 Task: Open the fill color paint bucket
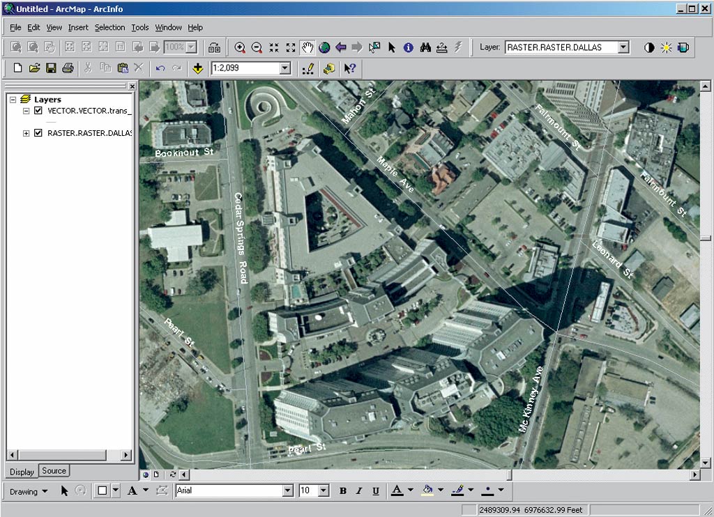click(x=428, y=491)
